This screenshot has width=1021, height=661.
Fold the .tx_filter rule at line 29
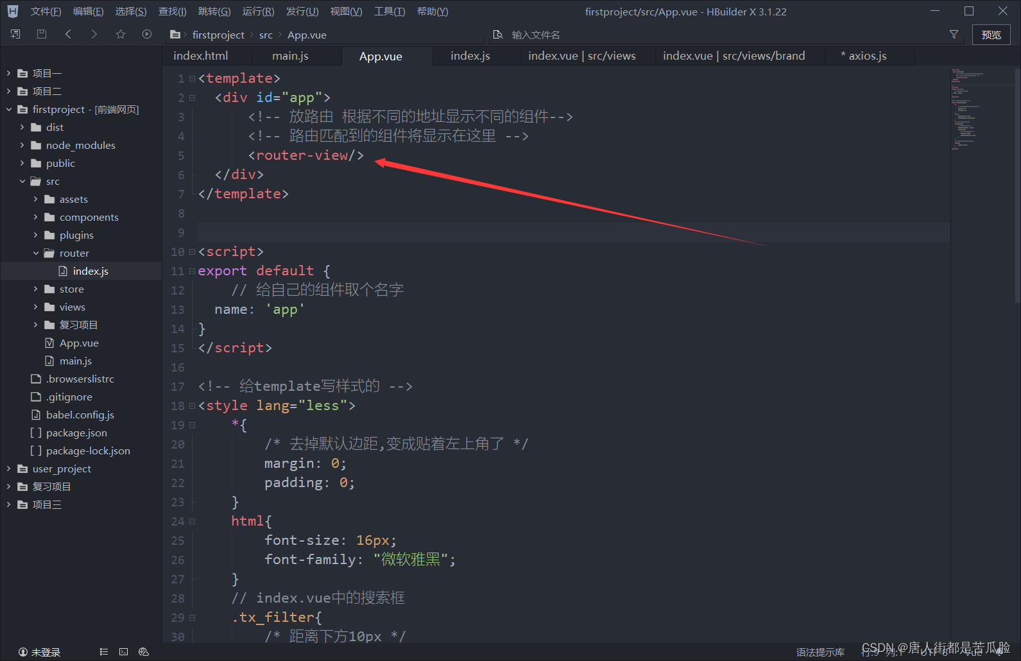click(192, 618)
